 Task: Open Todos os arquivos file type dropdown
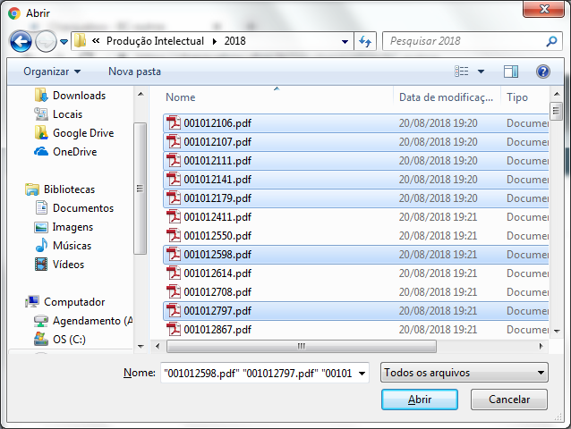click(x=464, y=373)
